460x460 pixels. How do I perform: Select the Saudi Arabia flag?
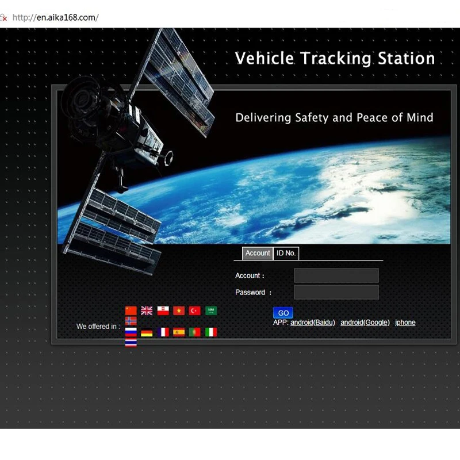click(x=211, y=310)
